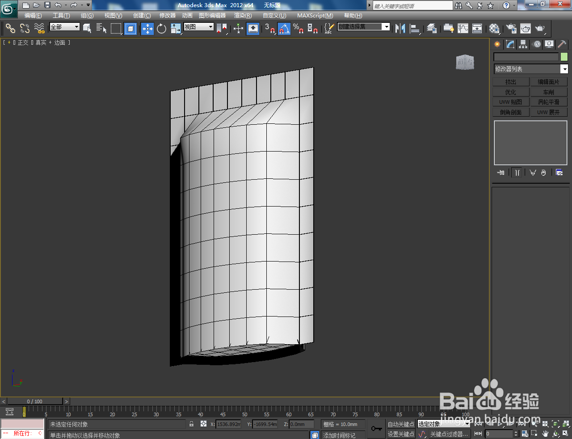Open the MAXScript(M) menu
Image resolution: width=572 pixels, height=439 pixels.
click(315, 16)
